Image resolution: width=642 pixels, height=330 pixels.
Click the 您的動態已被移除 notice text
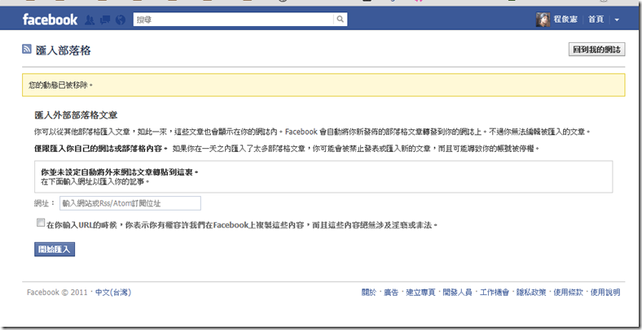click(60, 85)
